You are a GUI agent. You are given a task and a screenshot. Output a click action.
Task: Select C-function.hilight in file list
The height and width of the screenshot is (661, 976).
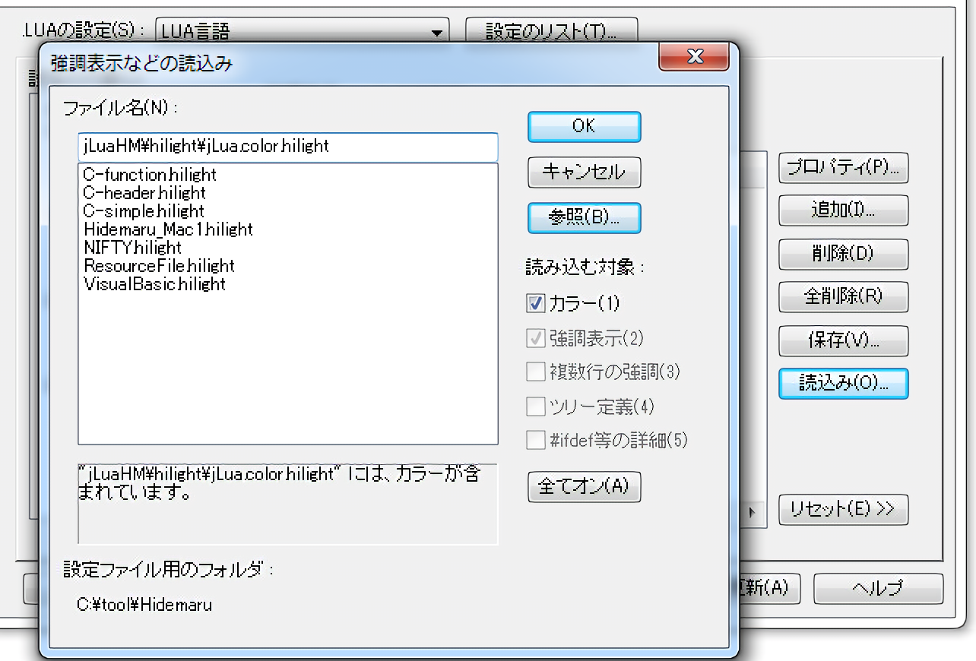[x=150, y=175]
